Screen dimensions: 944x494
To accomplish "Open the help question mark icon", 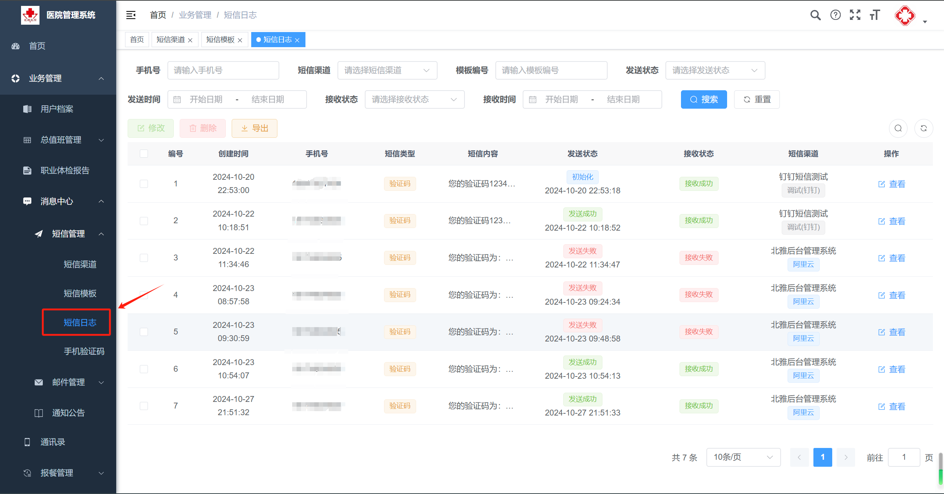I will coord(835,15).
